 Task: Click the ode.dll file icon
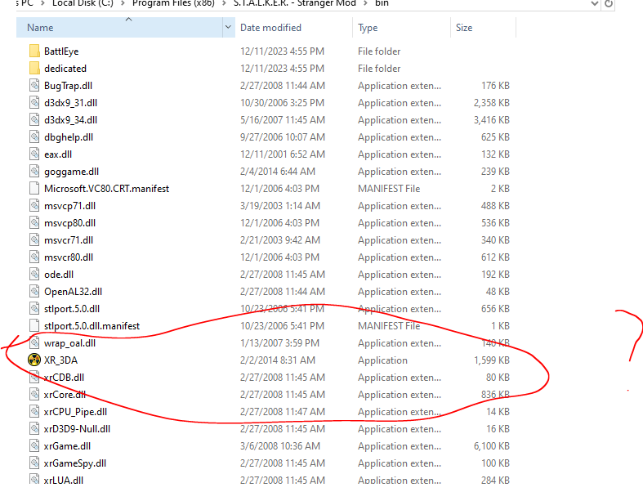[x=35, y=274]
